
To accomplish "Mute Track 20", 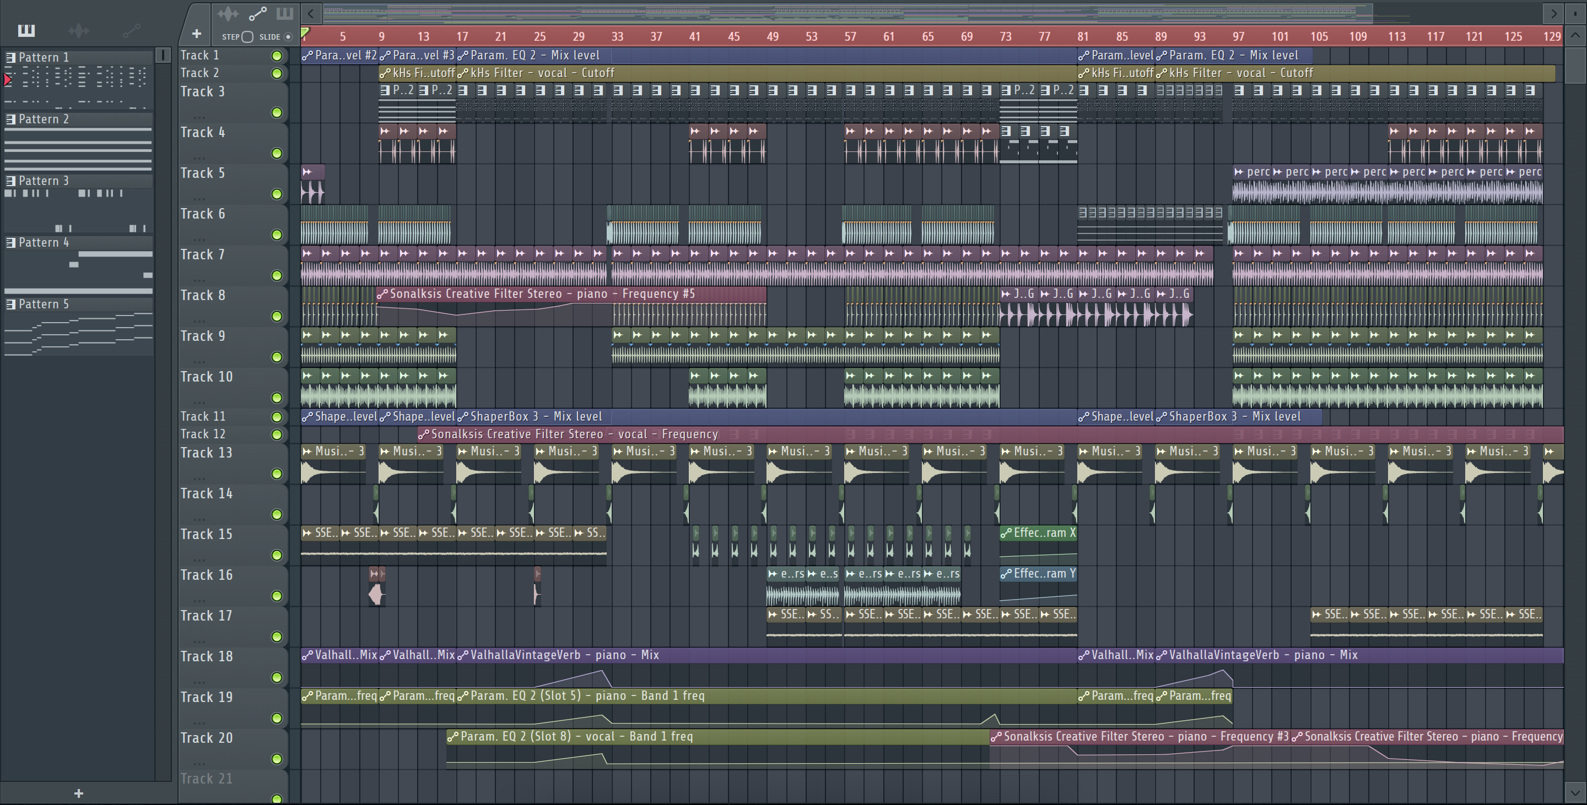I will pos(277,759).
